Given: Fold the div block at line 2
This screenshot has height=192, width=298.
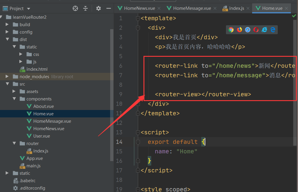Looking at the screenshot, I should pos(138,28).
